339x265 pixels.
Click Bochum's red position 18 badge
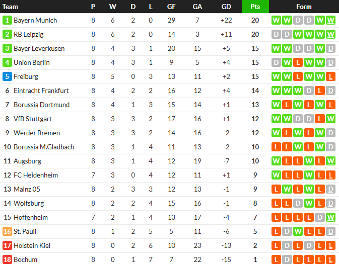click(x=7, y=260)
